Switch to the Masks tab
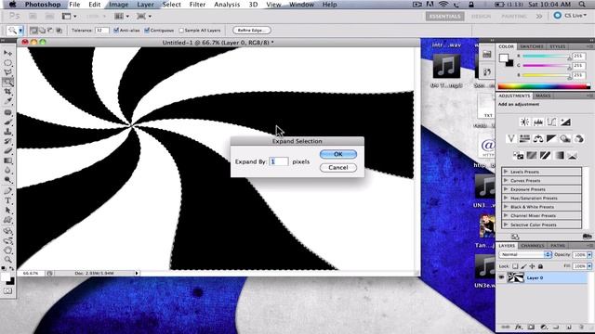Image resolution: width=595 pixels, height=334 pixels. [x=543, y=96]
